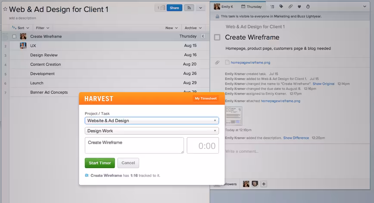Click the Cancel button in Harvest
The height and width of the screenshot is (203, 374).
(x=128, y=163)
